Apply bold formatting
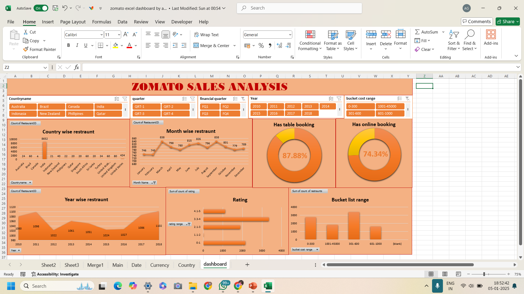This screenshot has width=524, height=294. pyautogui.click(x=69, y=45)
